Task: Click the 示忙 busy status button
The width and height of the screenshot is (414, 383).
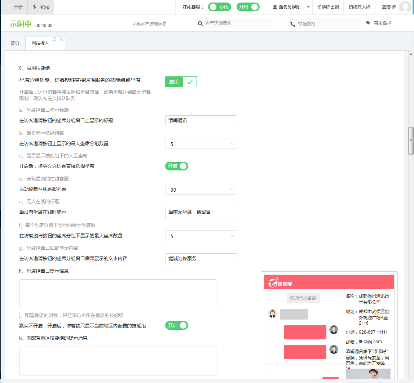Action: point(14,7)
